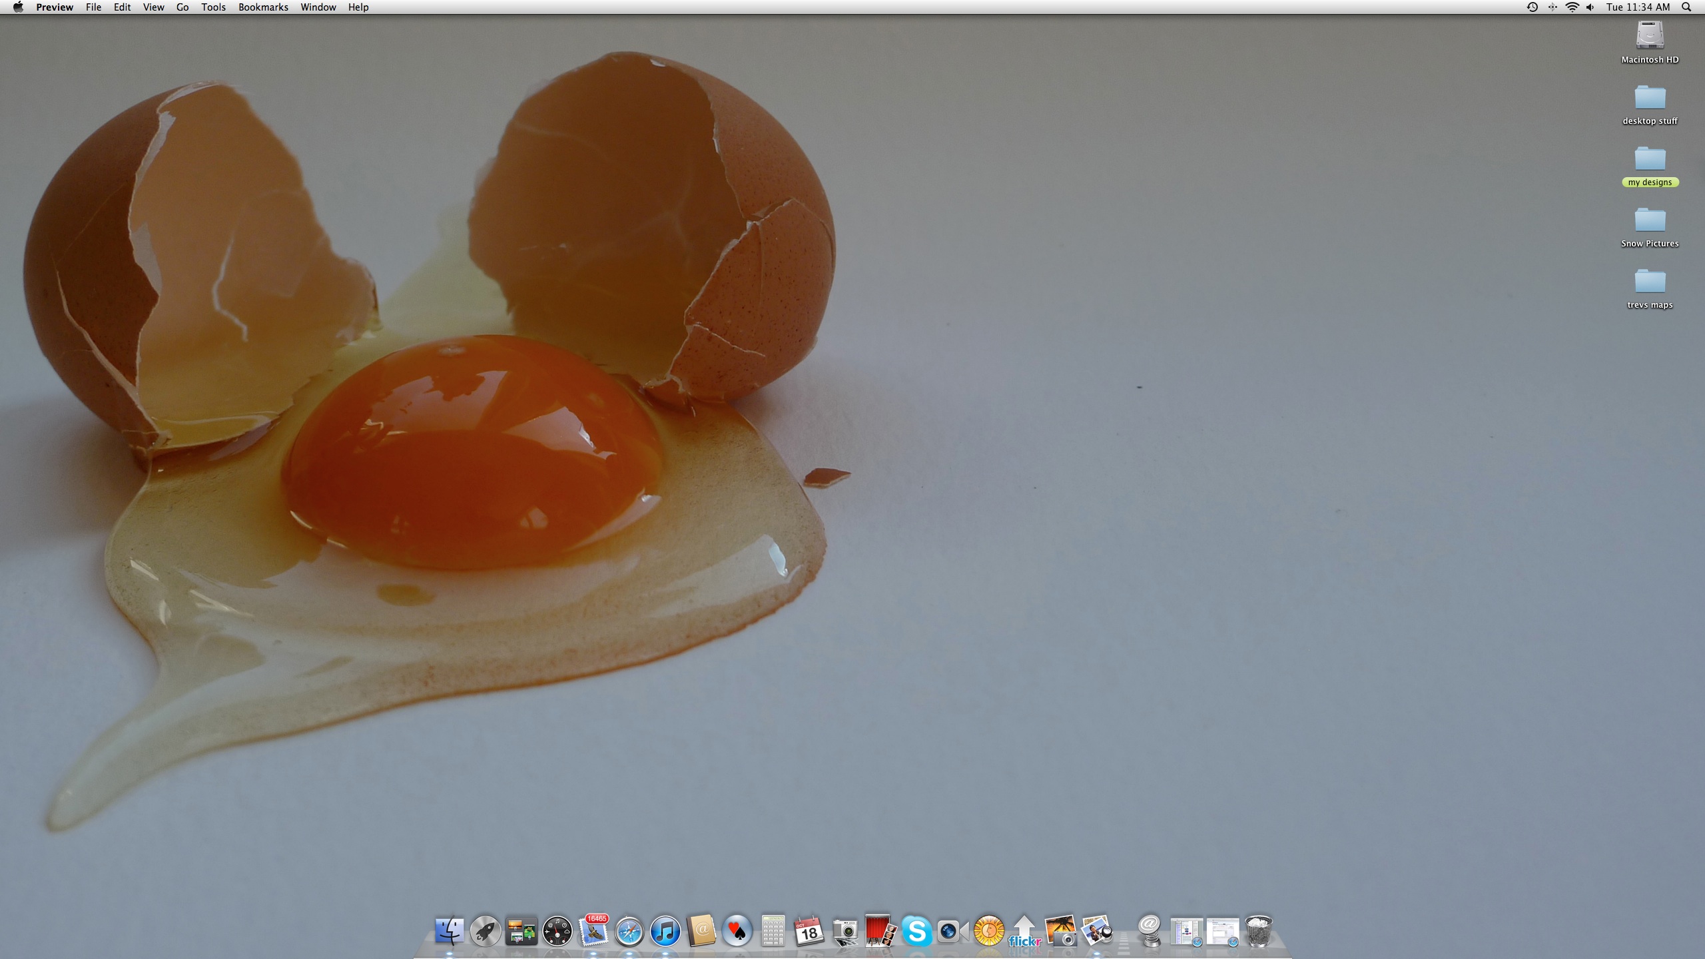The image size is (1705, 959).
Task: Open iCal calendar showing Oct 18
Action: pos(809,930)
